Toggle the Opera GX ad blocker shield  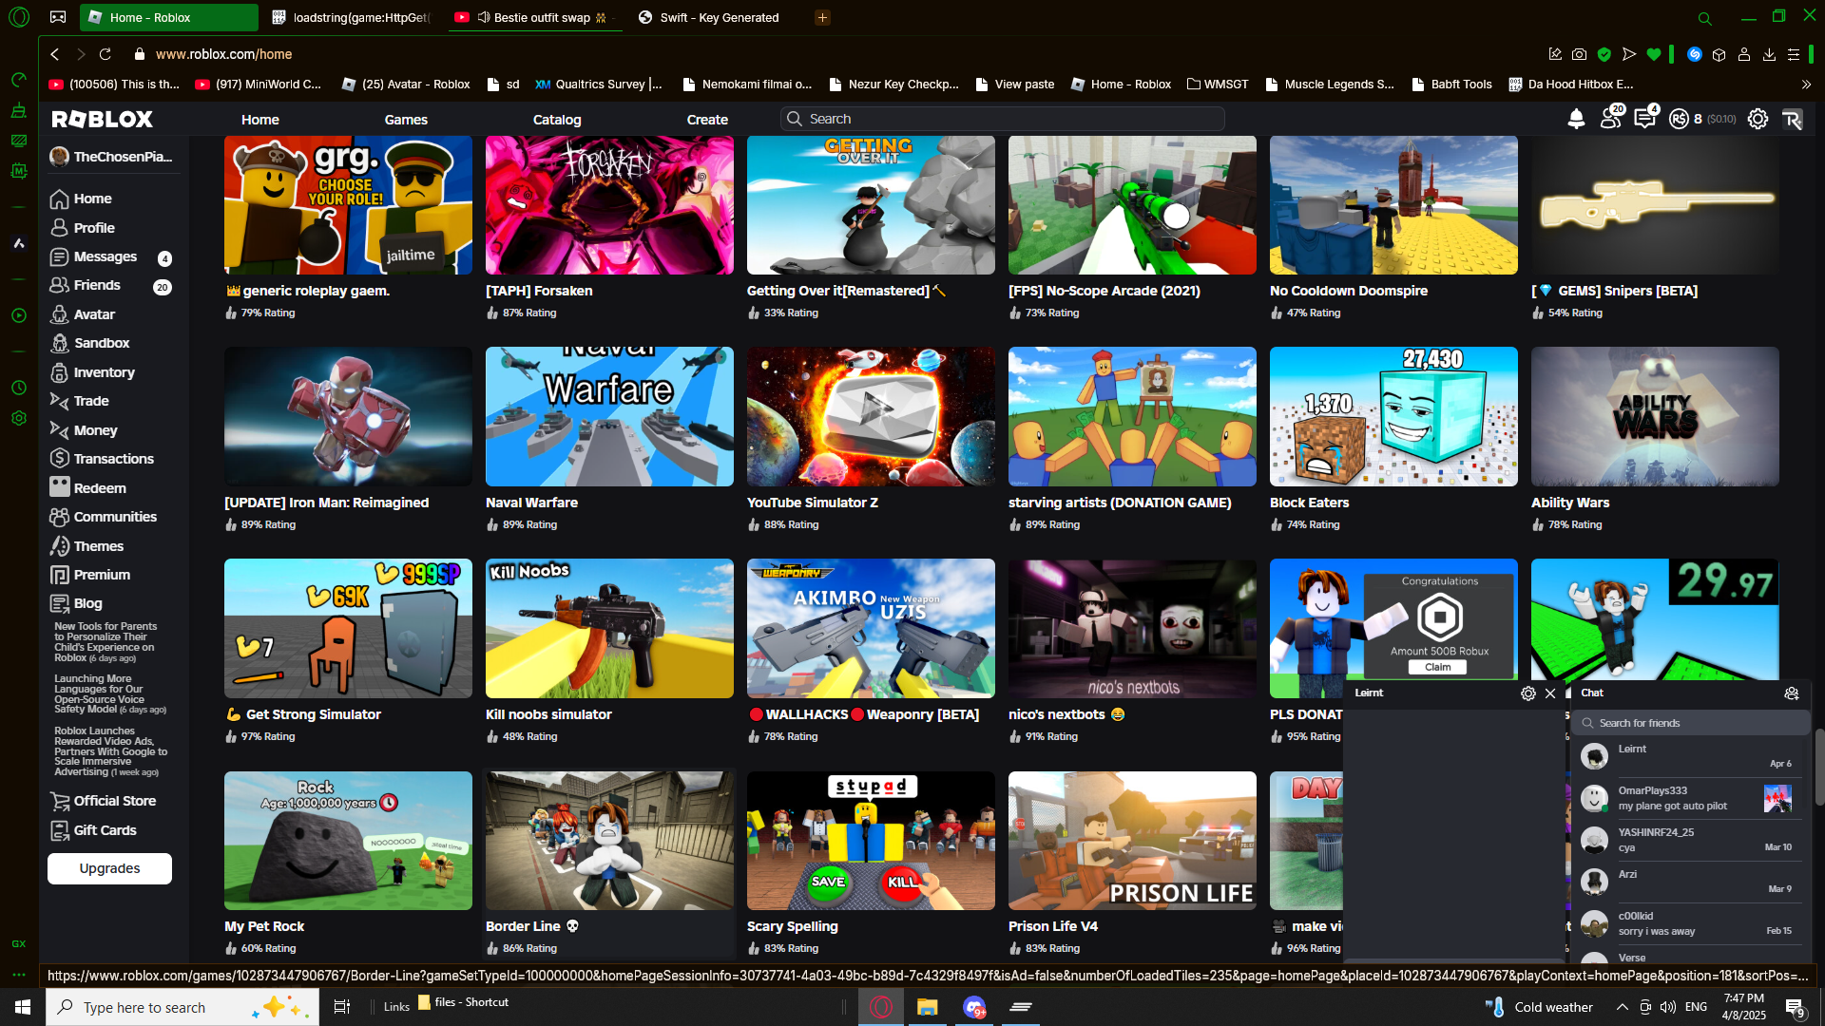(x=1604, y=54)
